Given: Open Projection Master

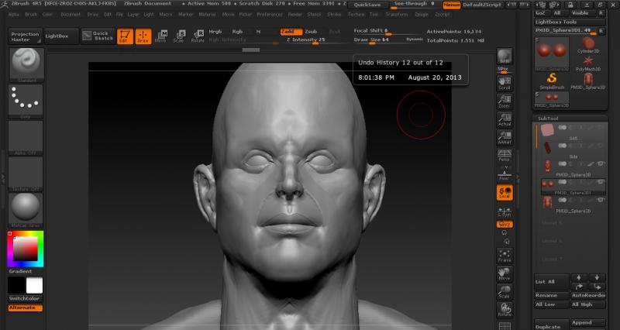Looking at the screenshot, I should pyautogui.click(x=25, y=36).
